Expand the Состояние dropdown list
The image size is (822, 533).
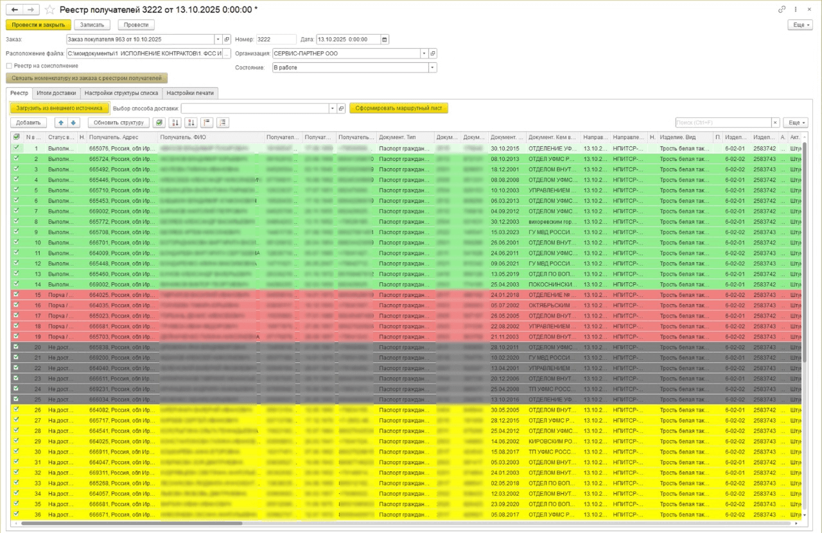tap(432, 67)
